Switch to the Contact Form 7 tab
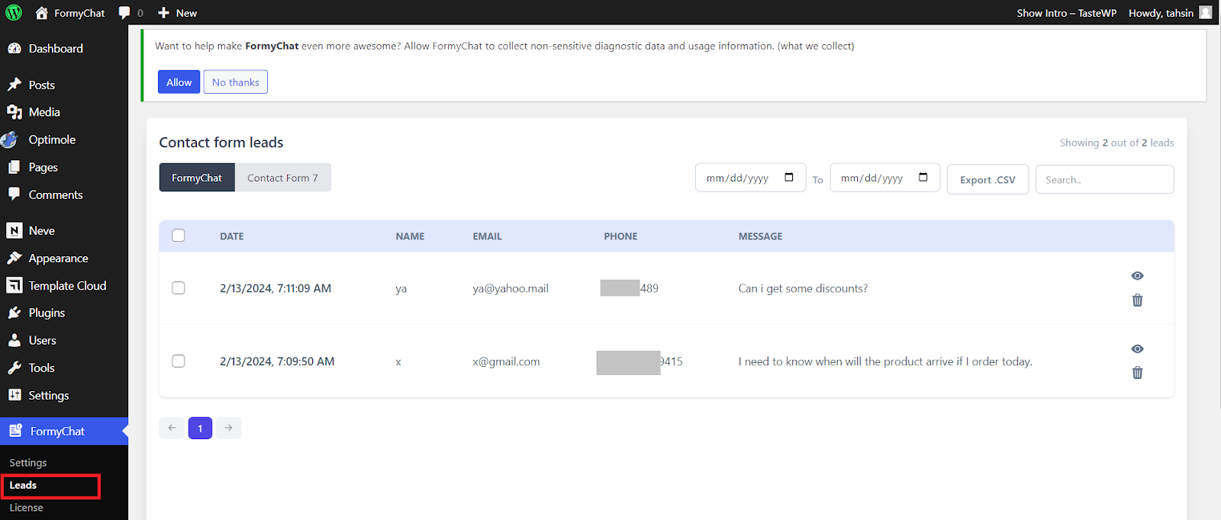The image size is (1221, 520). click(282, 178)
